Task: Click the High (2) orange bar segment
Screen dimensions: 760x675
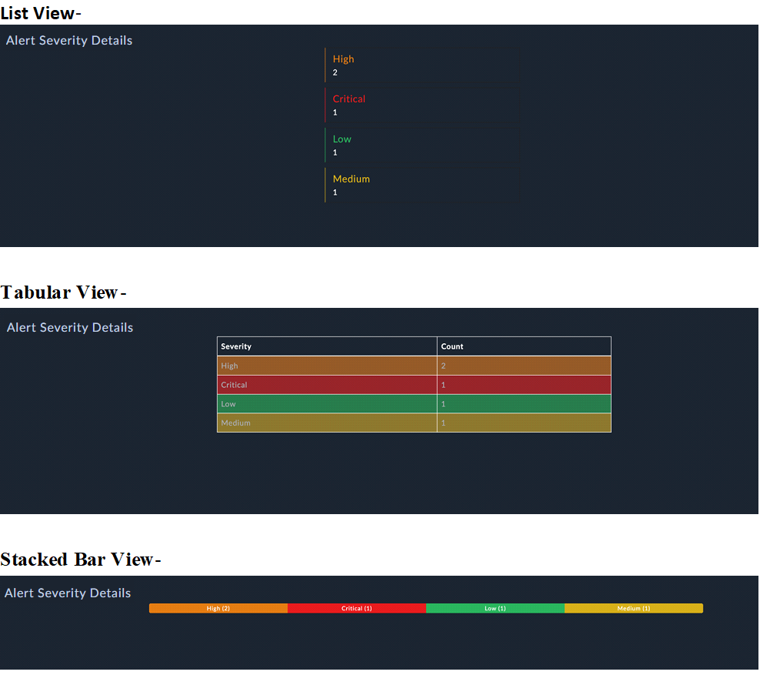Action: [x=218, y=608]
